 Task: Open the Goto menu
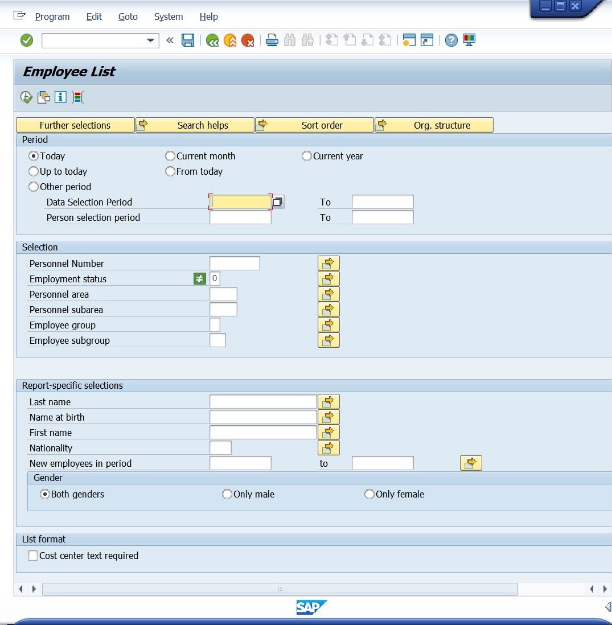[128, 17]
